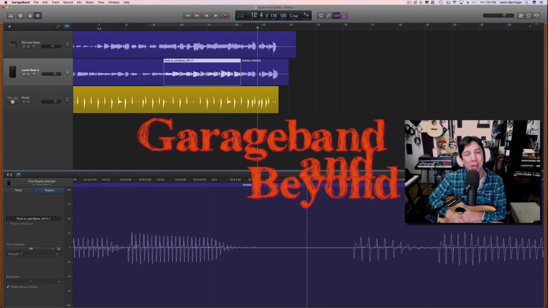The height and width of the screenshot is (308, 548).
Task: Open LCD display mode note icon
Action: click(x=241, y=16)
